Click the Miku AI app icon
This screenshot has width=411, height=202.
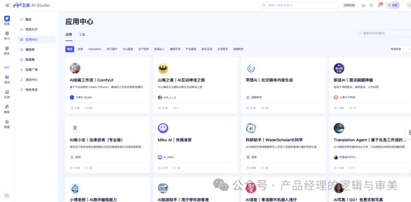pos(163,128)
